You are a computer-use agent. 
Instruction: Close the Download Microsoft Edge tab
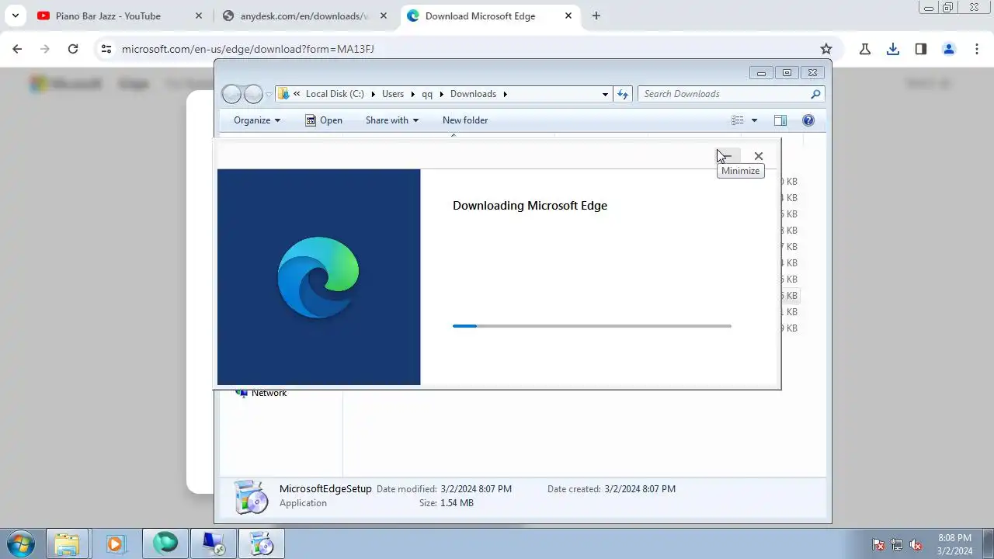coord(568,16)
